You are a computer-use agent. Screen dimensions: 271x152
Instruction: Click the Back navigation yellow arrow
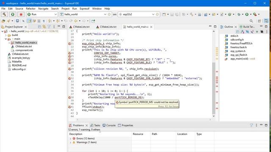pyautogui.click(x=76, y=21)
